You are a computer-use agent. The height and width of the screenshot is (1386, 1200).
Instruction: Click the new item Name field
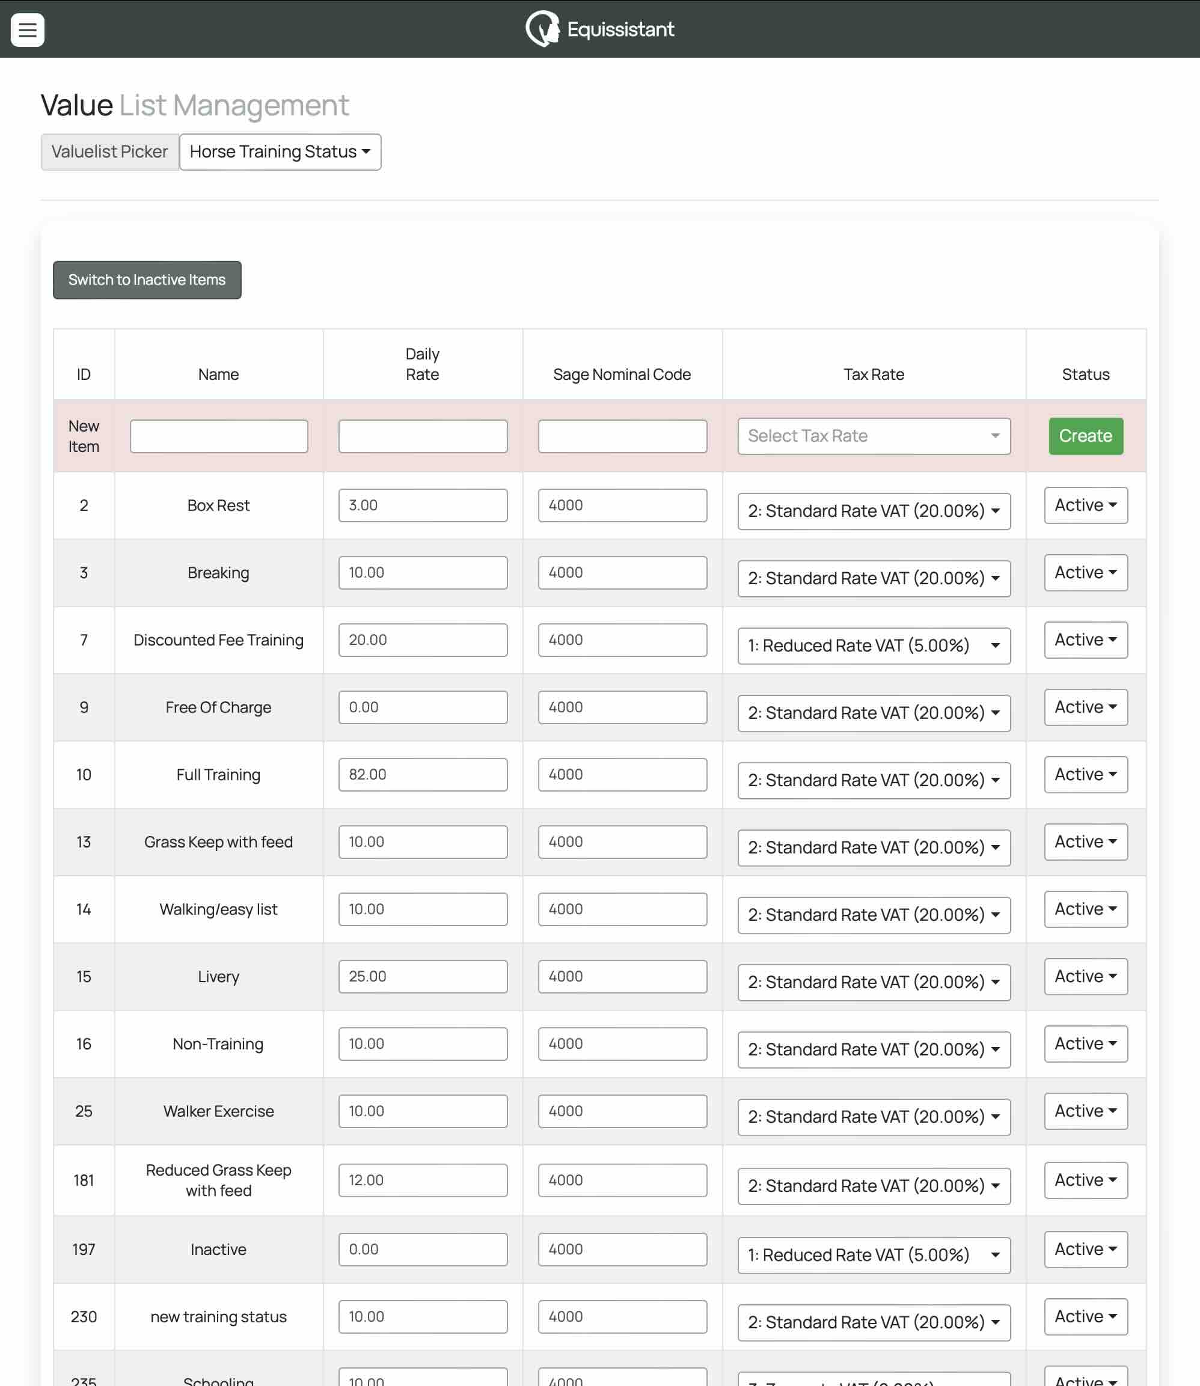click(218, 436)
